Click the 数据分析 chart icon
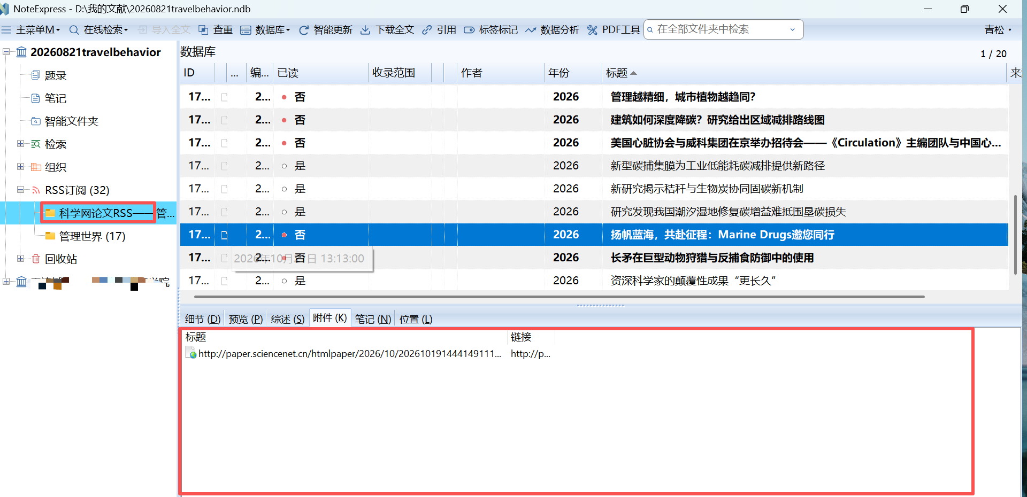The height and width of the screenshot is (497, 1027). point(531,30)
